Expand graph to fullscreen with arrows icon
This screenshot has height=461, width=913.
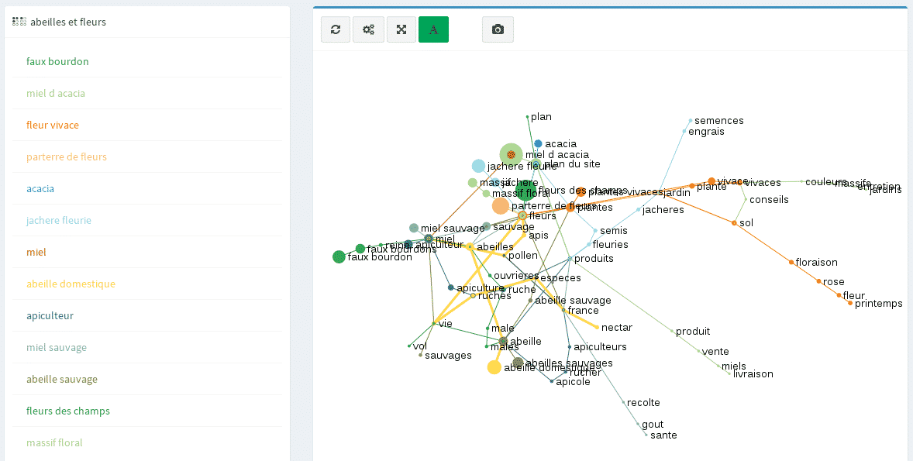401,29
